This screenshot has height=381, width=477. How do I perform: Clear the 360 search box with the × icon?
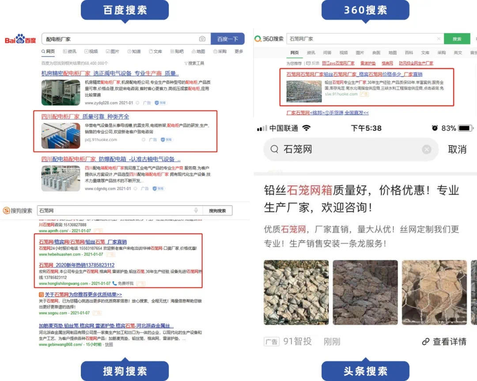pos(438,38)
